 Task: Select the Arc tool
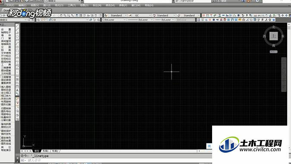17,44
